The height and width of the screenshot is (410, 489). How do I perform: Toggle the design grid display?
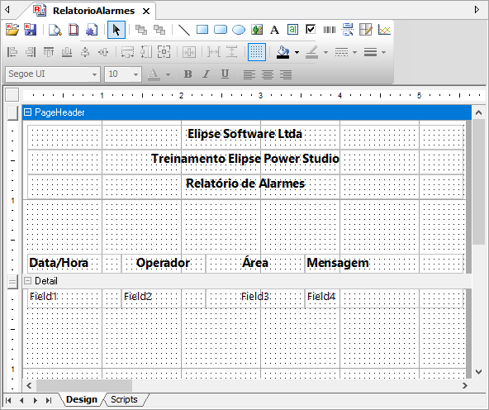pyautogui.click(x=257, y=52)
